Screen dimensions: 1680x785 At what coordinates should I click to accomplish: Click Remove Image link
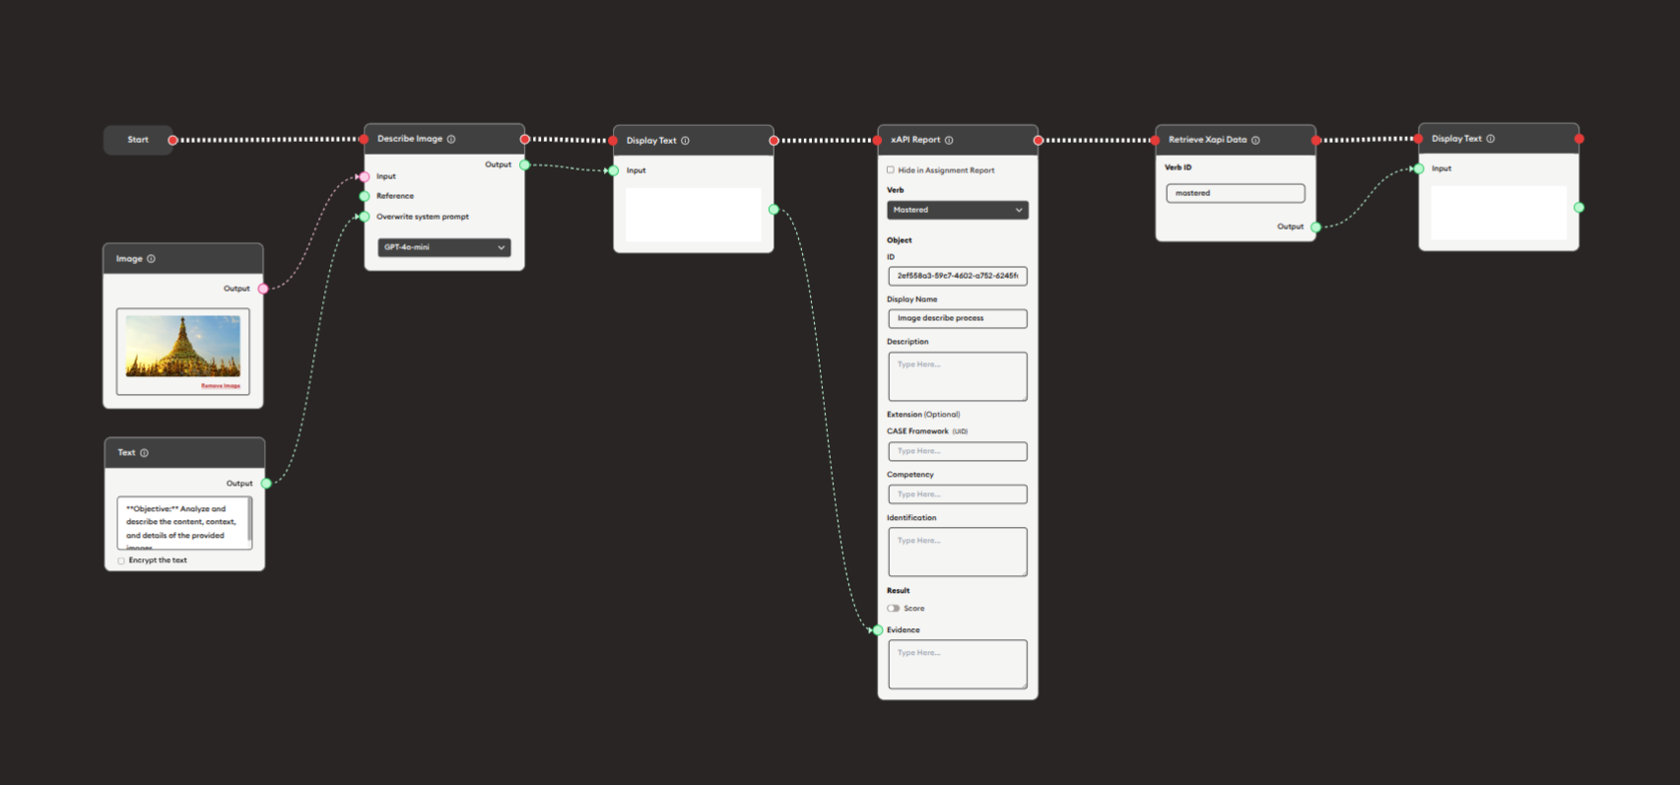[x=221, y=386]
